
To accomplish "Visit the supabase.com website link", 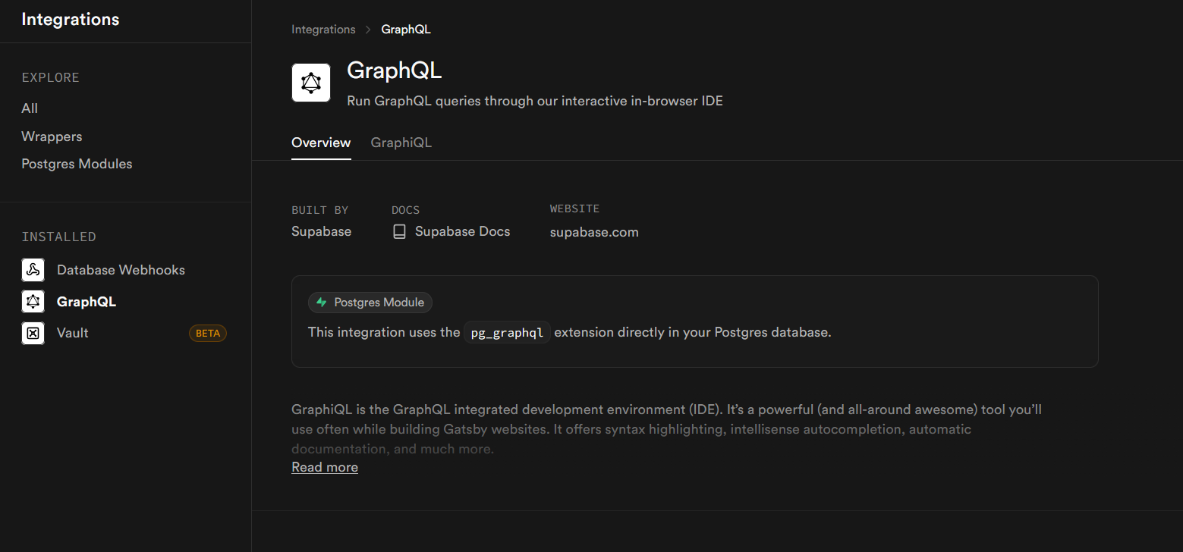I will [594, 232].
